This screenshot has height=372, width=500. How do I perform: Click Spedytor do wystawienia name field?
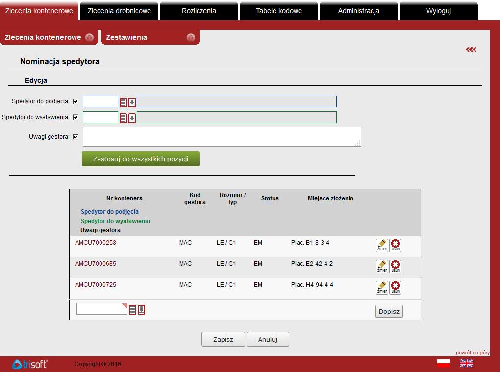tap(237, 117)
